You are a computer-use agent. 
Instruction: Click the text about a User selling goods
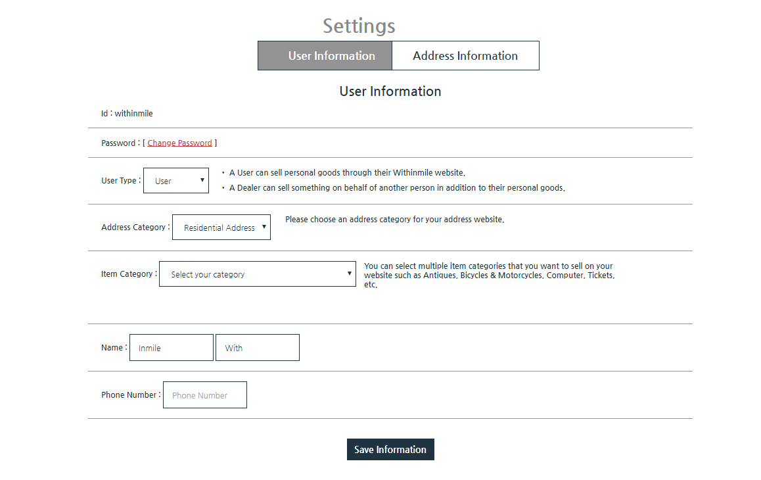(347, 172)
